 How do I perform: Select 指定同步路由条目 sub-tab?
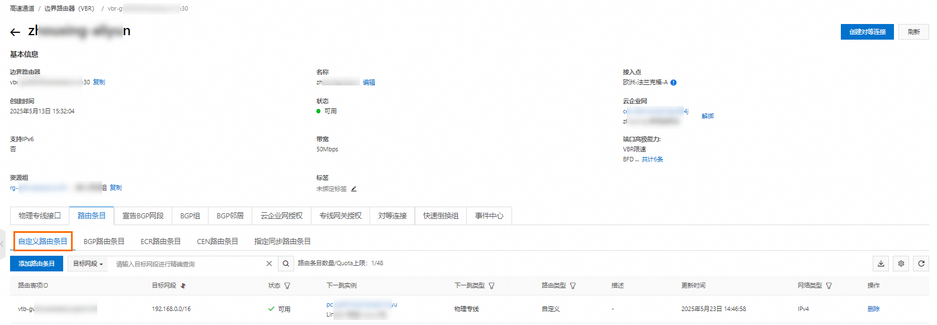coord(282,241)
